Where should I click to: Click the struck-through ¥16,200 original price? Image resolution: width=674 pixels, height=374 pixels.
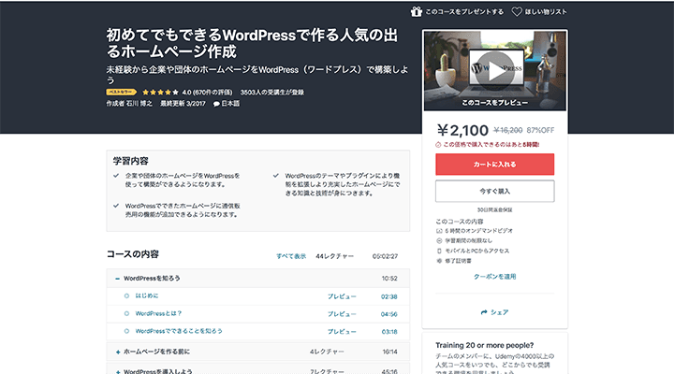pyautogui.click(x=508, y=130)
